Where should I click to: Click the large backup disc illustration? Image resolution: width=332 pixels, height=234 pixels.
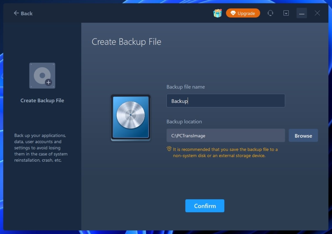pyautogui.click(x=131, y=118)
